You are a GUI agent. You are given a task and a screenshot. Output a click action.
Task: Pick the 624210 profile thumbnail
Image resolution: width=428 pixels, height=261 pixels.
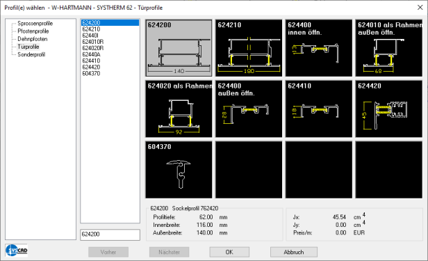point(249,48)
